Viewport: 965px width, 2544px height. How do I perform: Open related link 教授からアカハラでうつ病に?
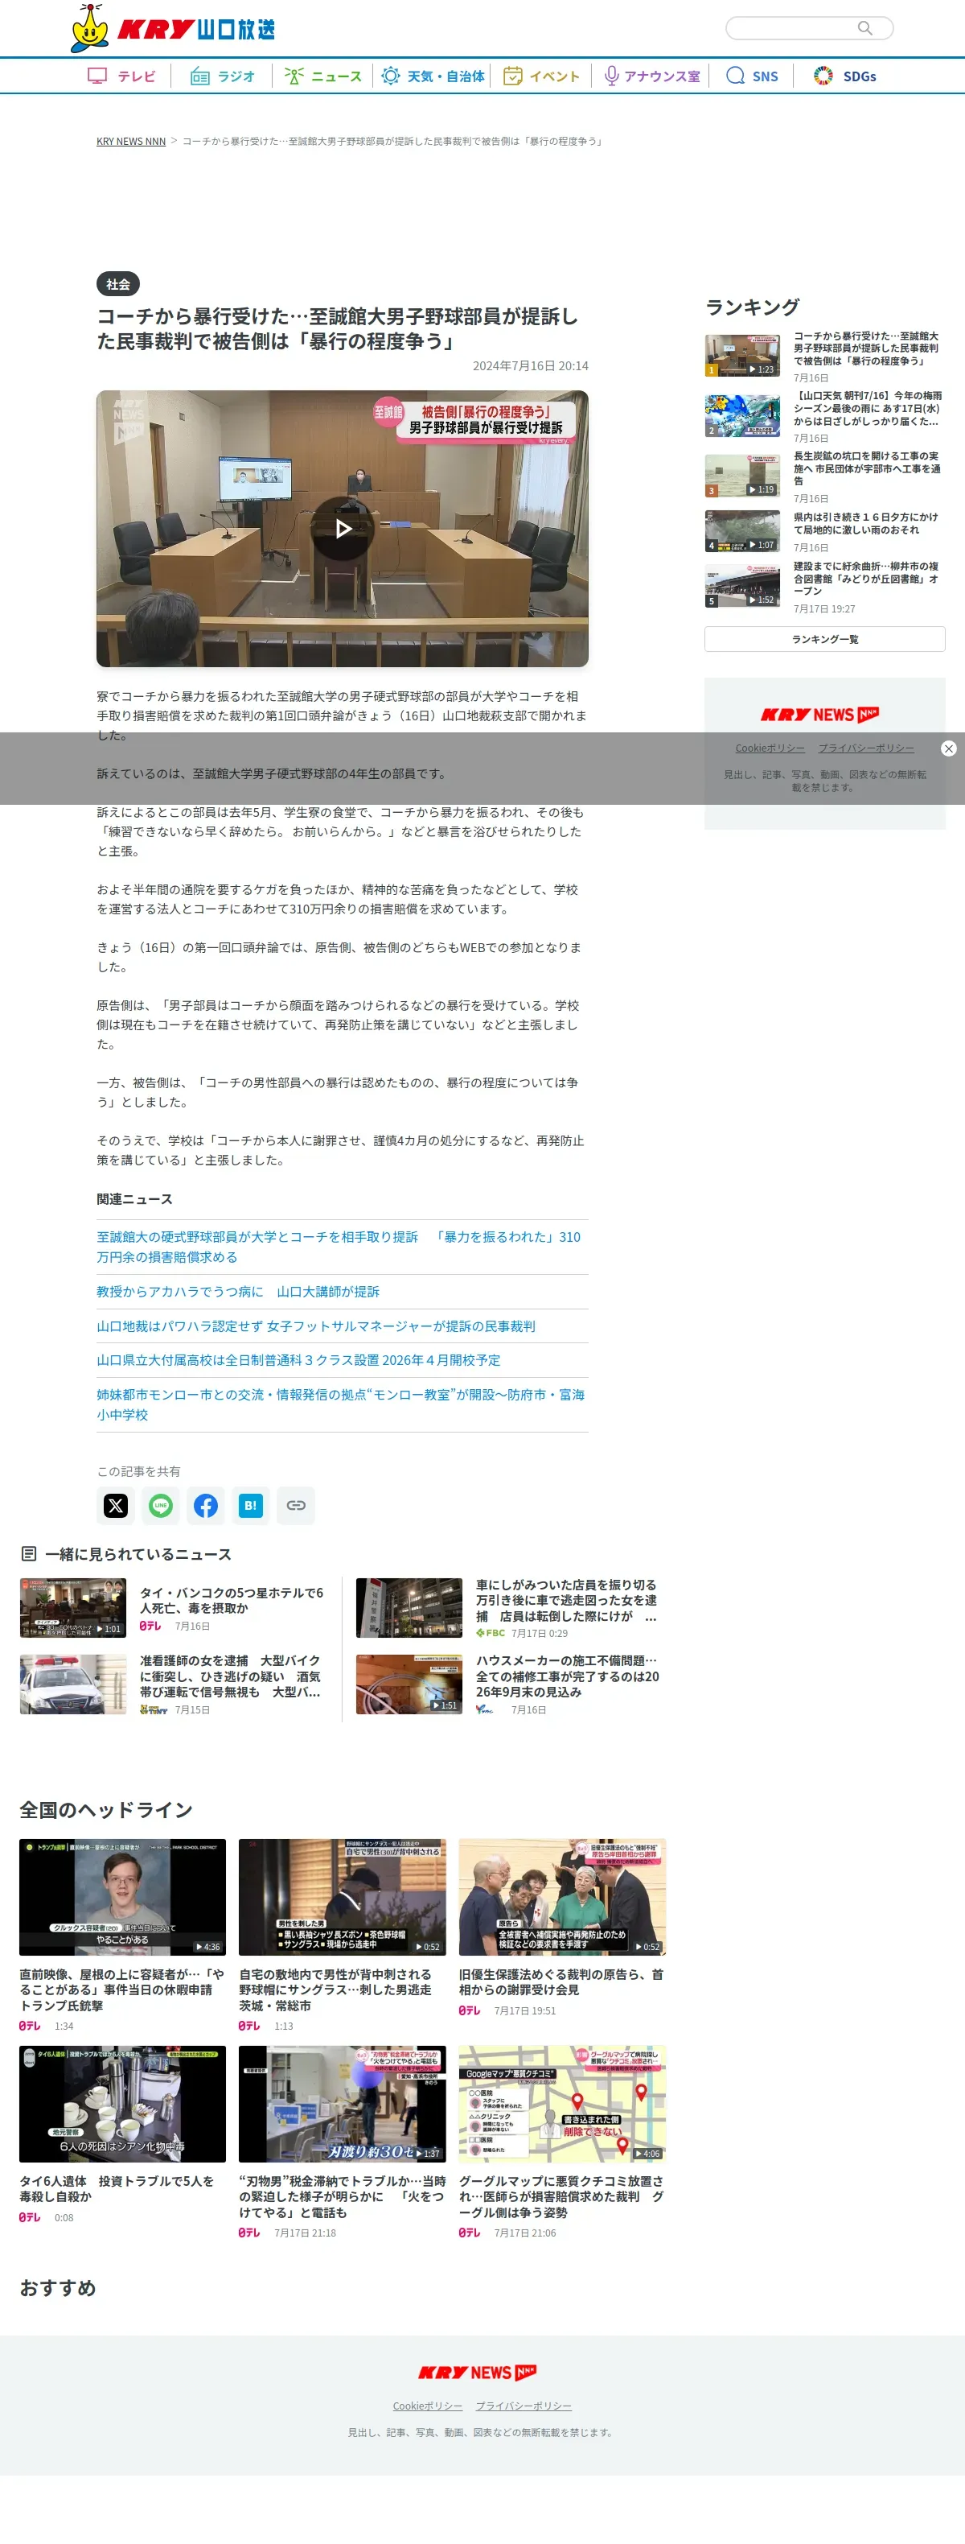238,1292
